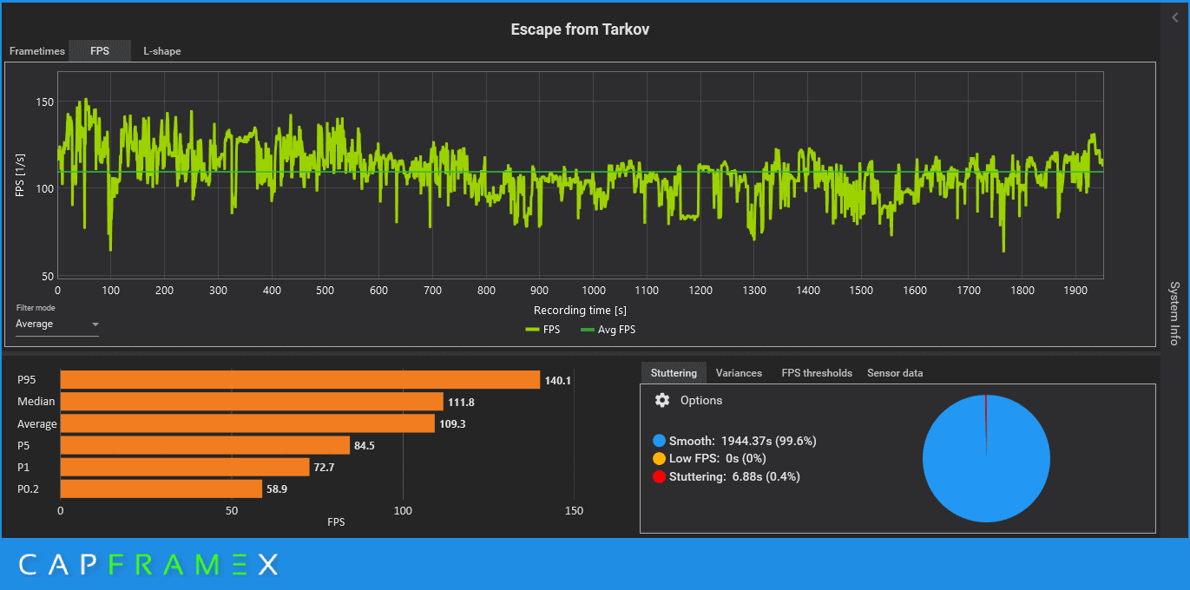Click the Stuttering: 6.88s (0.4%) text
Viewport: 1190px width, 590px height.
coord(734,476)
